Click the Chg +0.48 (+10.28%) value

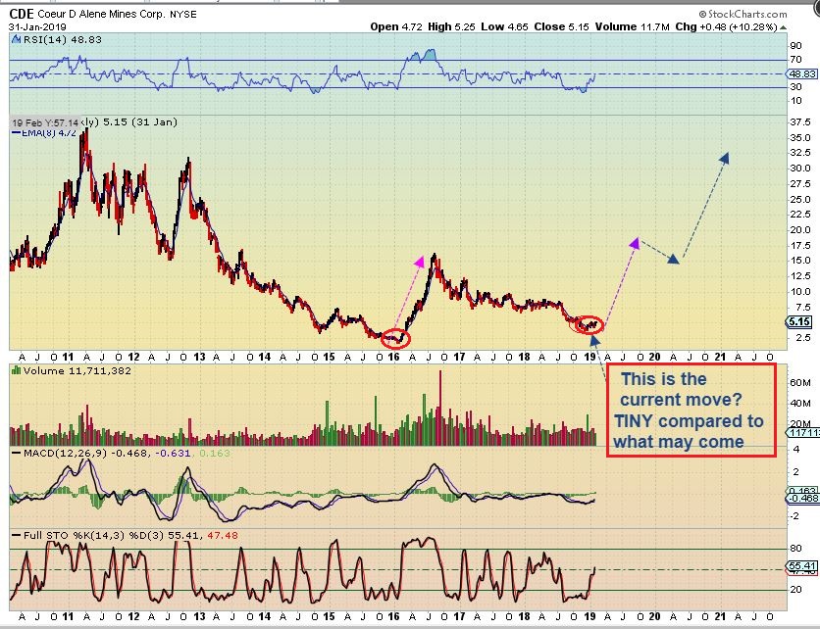[x=726, y=26]
